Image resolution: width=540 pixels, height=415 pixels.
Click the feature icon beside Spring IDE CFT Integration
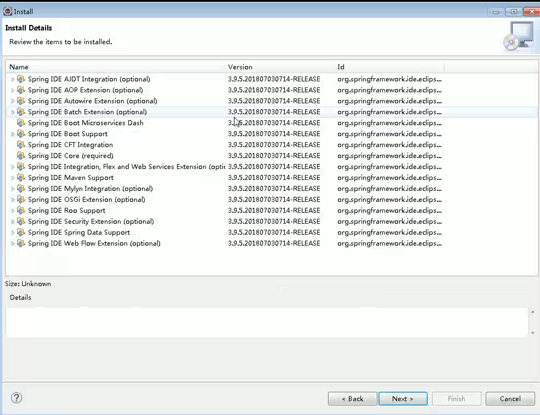pos(21,145)
